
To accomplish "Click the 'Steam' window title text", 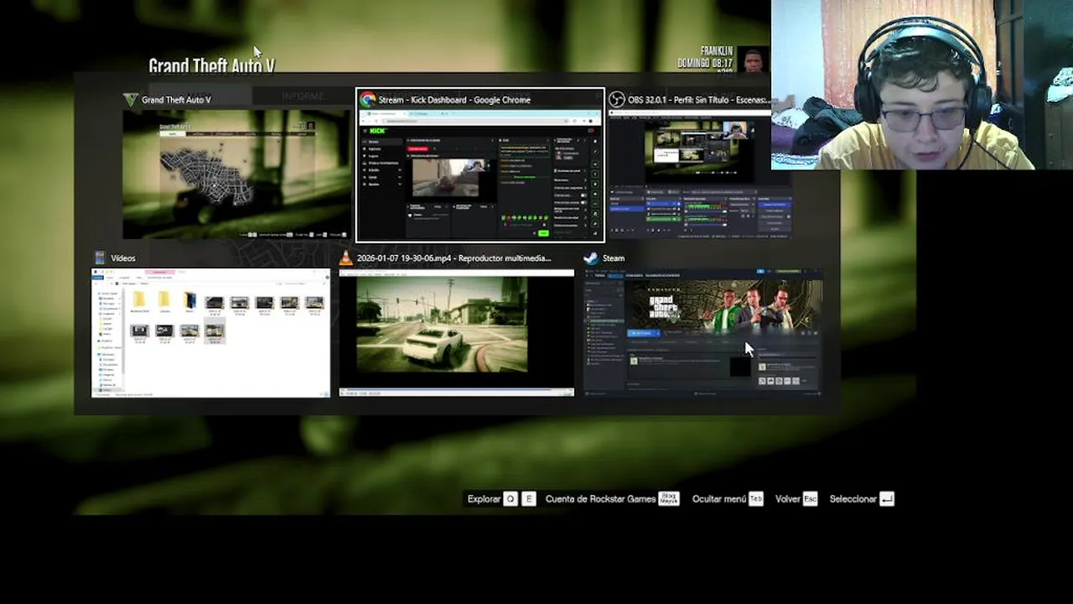I will point(614,258).
